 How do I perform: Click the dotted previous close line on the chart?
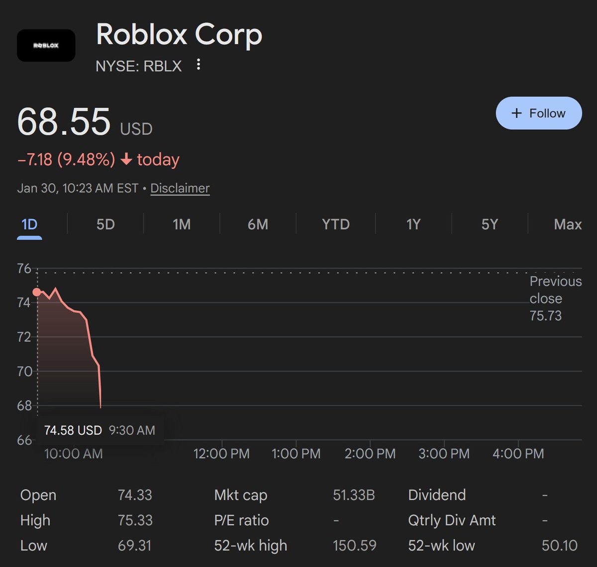pyautogui.click(x=298, y=272)
